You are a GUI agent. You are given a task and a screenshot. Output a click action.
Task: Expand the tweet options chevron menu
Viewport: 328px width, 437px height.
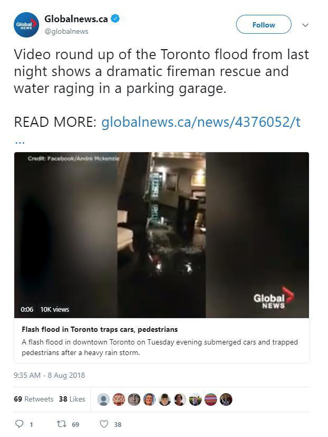coord(305,25)
